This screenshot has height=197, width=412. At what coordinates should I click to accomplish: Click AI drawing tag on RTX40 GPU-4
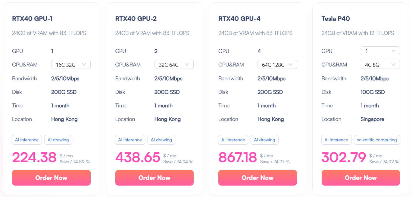click(x=264, y=140)
